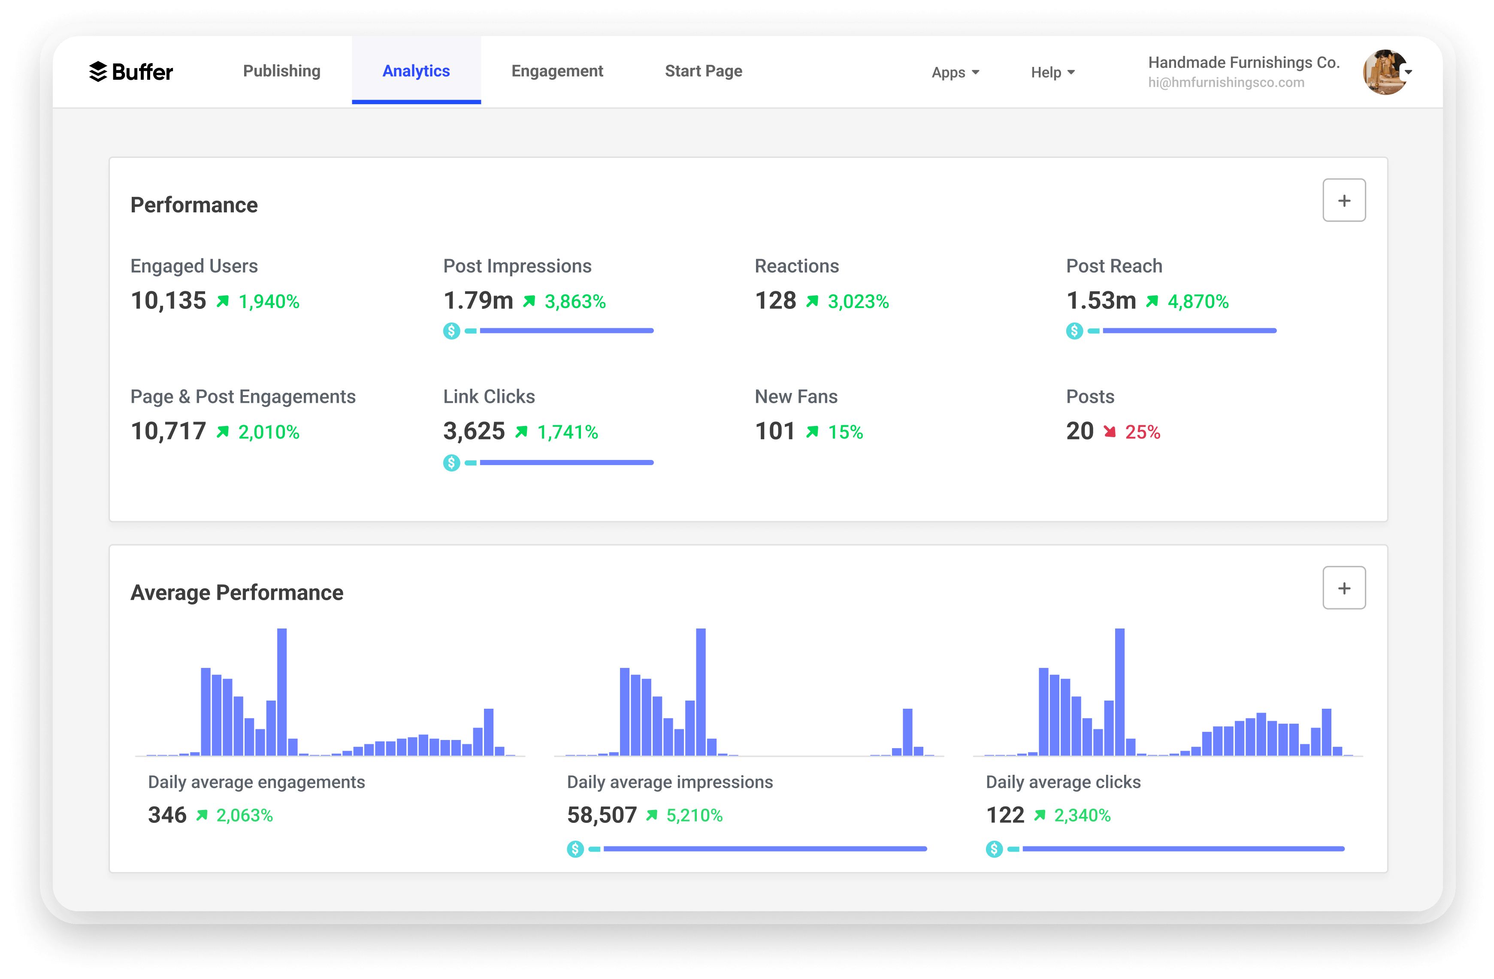Screen dimensions: 1494x979
Task: Click the profile avatar picture
Action: point(1384,72)
